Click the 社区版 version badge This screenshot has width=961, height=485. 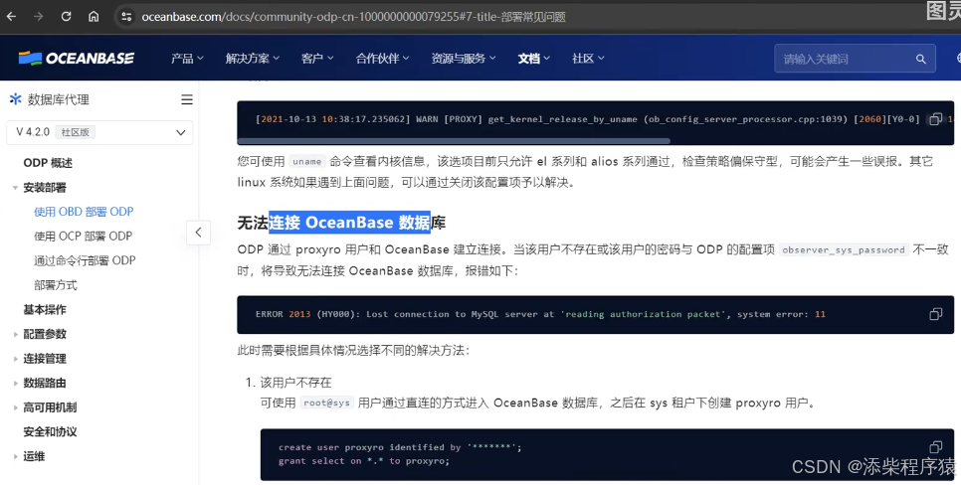coord(75,132)
